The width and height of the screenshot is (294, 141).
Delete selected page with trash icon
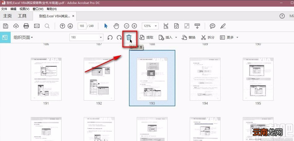pos(129,37)
